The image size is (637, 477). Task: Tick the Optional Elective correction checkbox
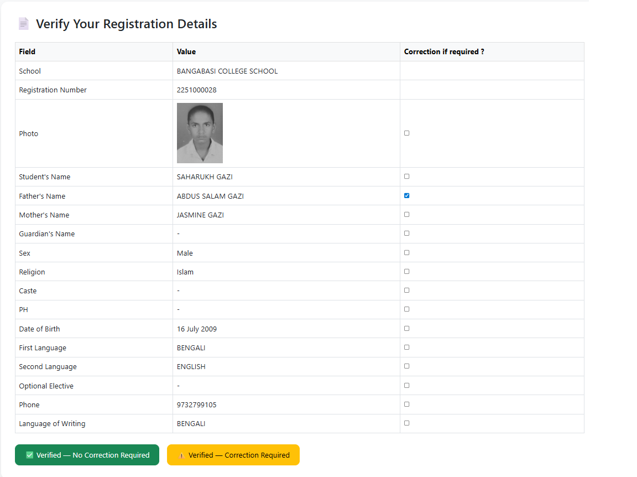coord(406,385)
